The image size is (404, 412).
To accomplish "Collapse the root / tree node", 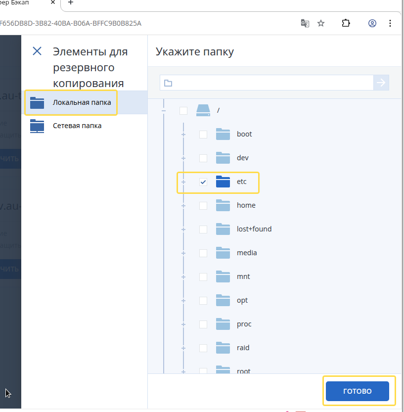I will point(164,111).
